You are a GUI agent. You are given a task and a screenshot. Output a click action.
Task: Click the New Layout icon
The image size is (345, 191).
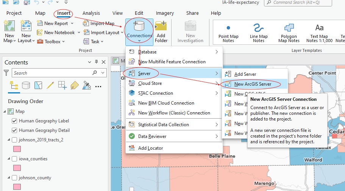[26, 26]
